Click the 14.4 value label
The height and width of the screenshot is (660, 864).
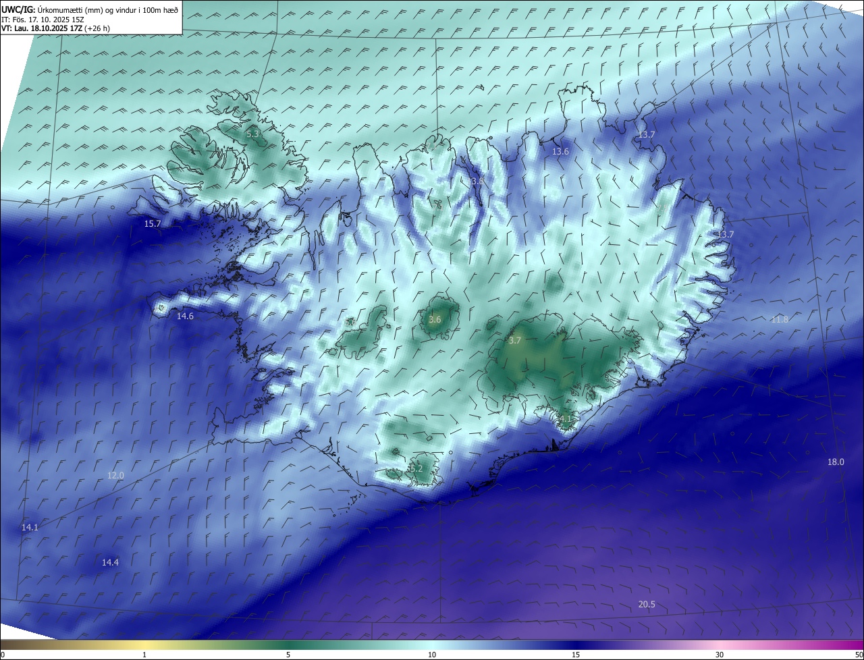click(x=111, y=562)
